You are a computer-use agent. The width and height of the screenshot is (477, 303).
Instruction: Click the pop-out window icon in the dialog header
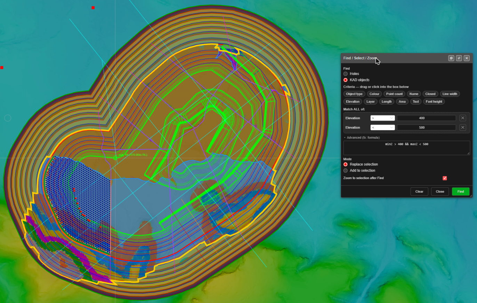coord(451,58)
